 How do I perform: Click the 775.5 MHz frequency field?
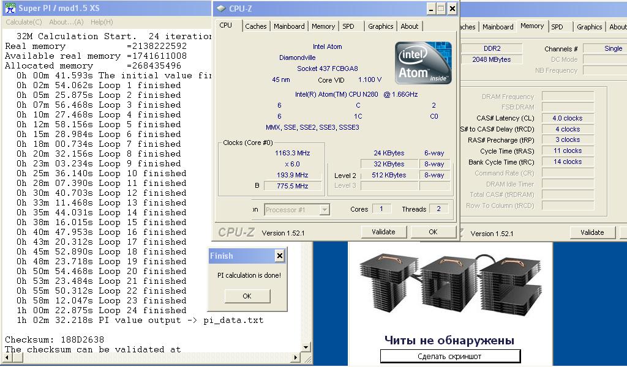293,186
